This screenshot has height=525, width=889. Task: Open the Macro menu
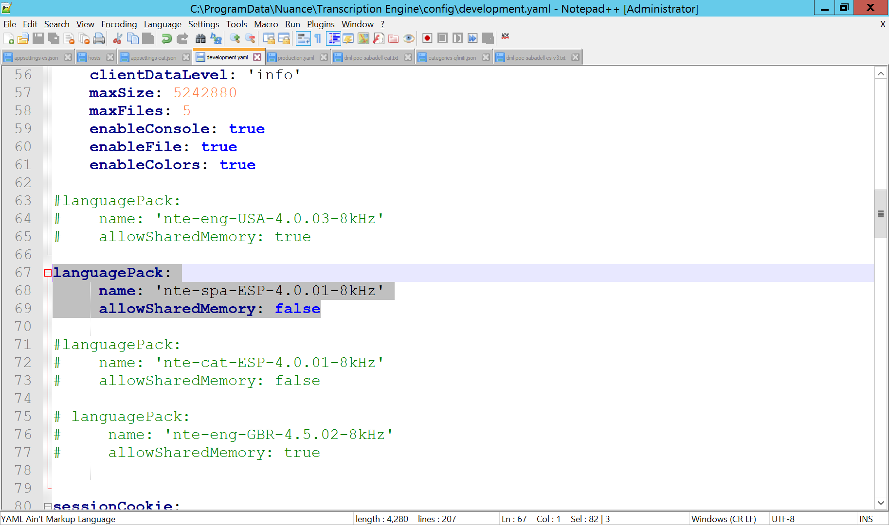266,24
